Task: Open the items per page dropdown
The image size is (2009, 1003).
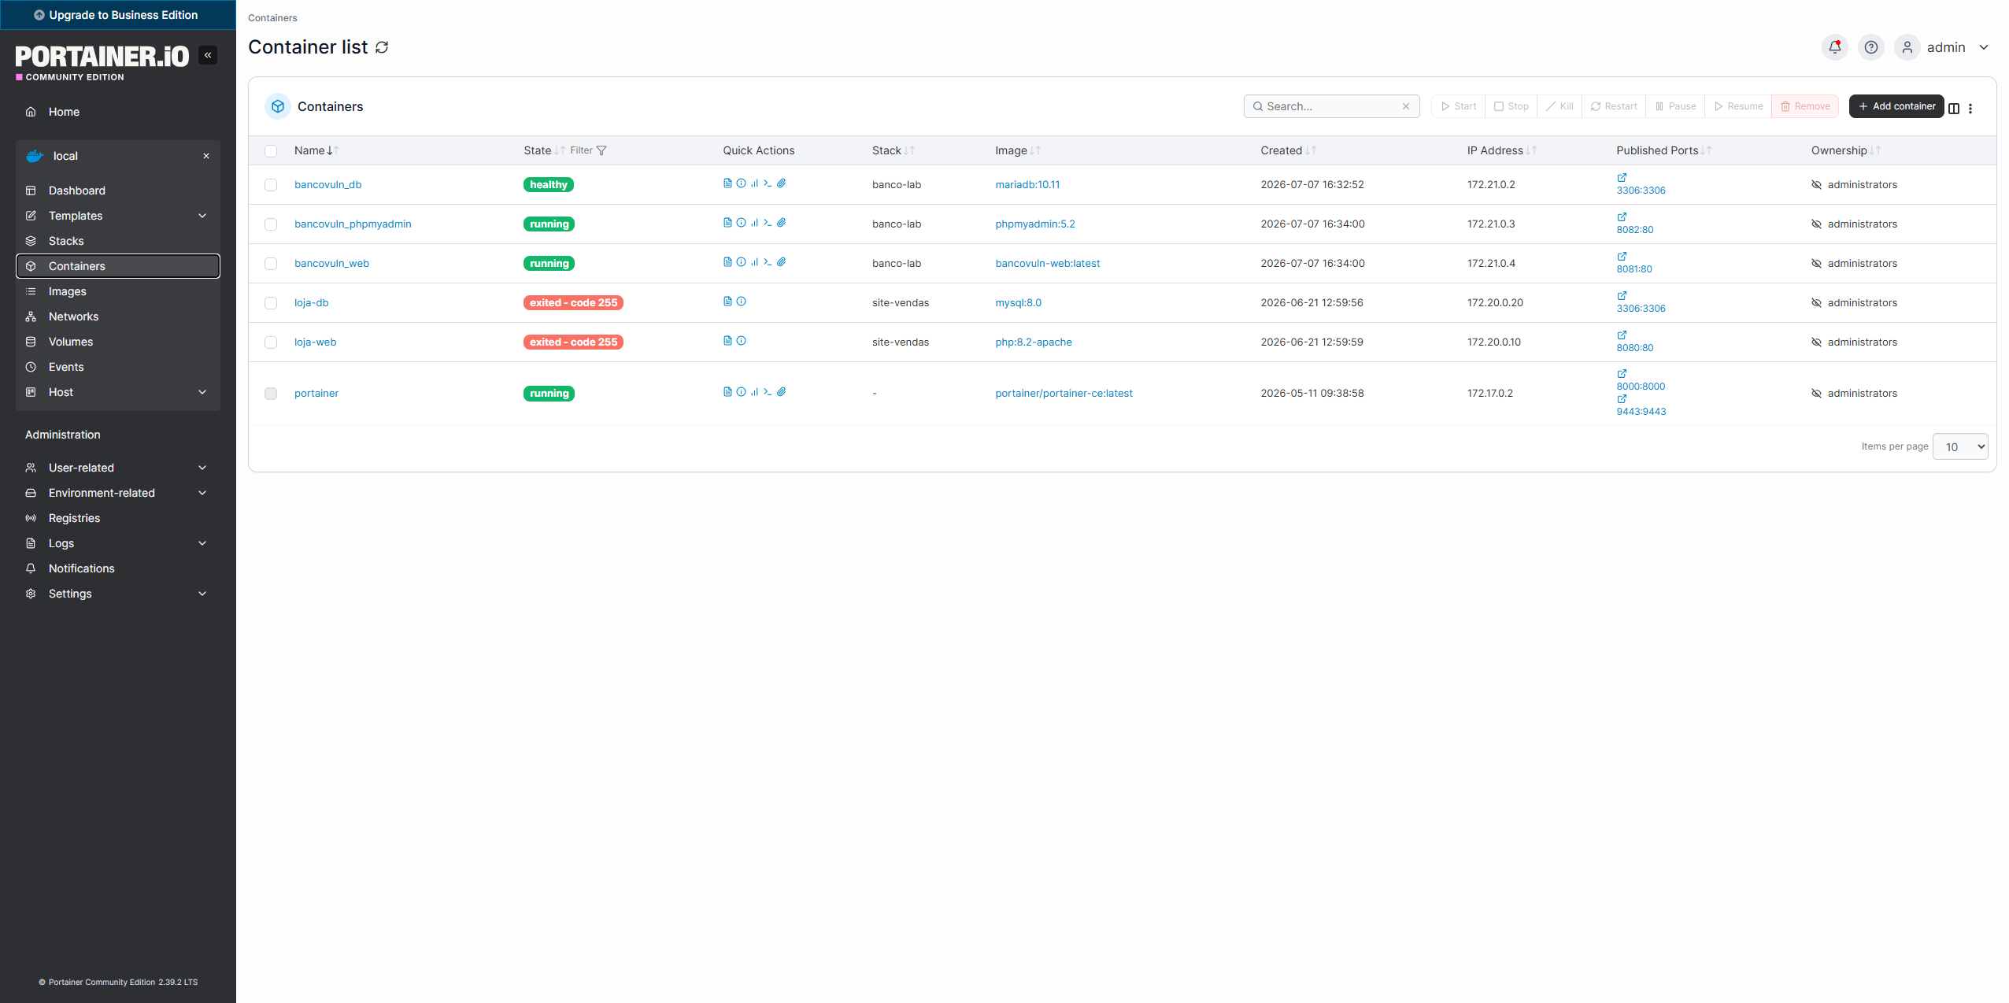Action: 1960,446
